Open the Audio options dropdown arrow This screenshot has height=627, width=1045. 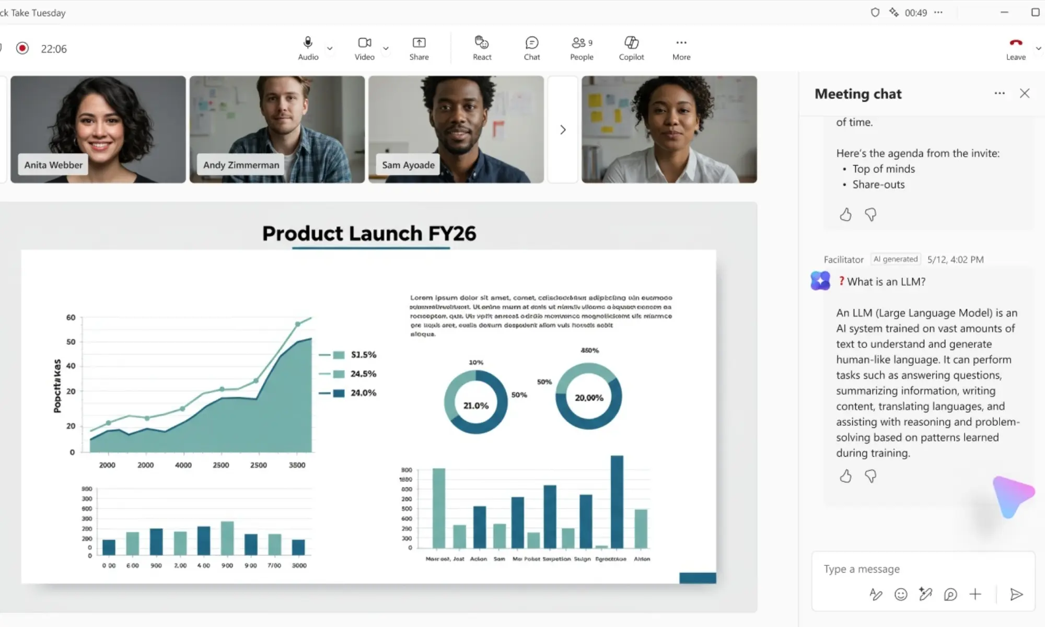[x=330, y=49]
